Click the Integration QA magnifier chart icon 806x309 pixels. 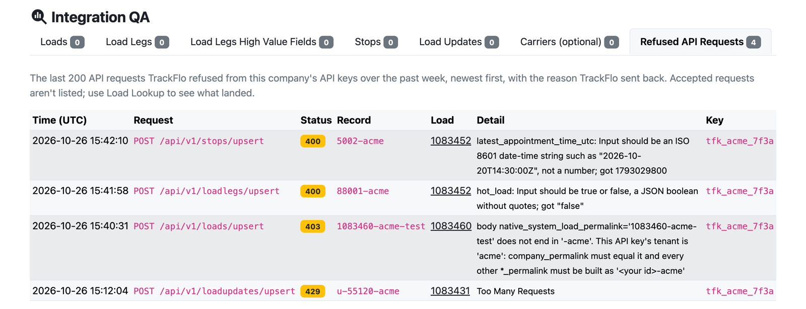(x=39, y=17)
